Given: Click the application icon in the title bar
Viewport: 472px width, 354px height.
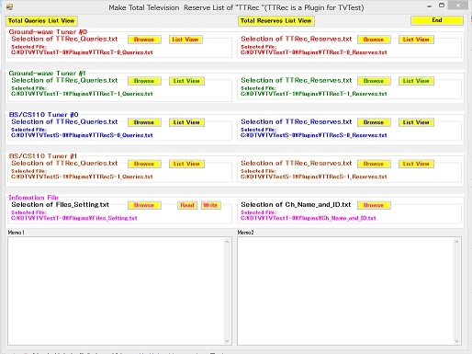Looking at the screenshot, I should pos(9,6).
